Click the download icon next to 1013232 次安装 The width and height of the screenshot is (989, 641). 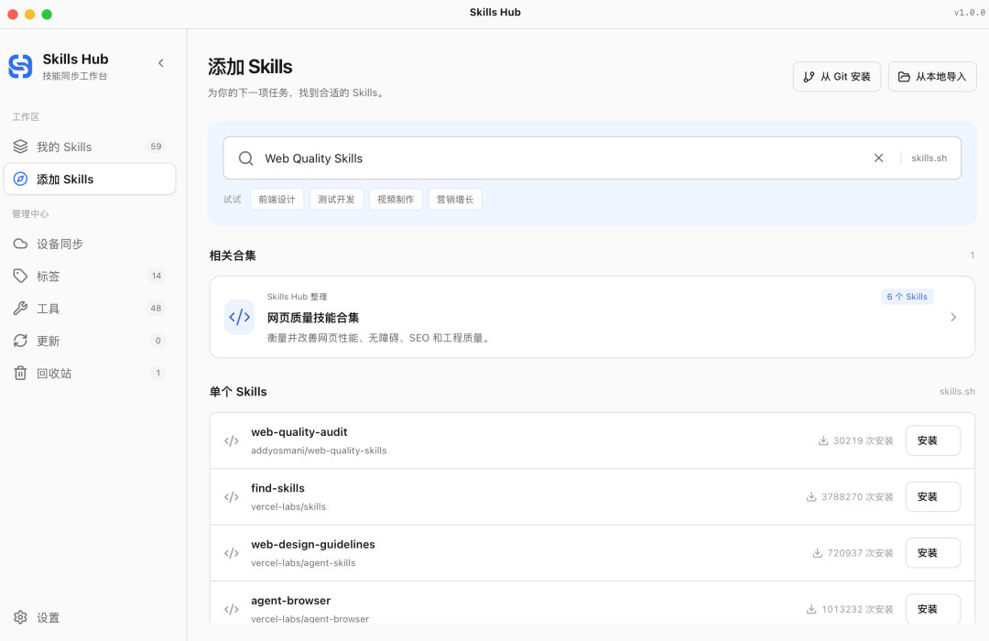[x=811, y=609]
